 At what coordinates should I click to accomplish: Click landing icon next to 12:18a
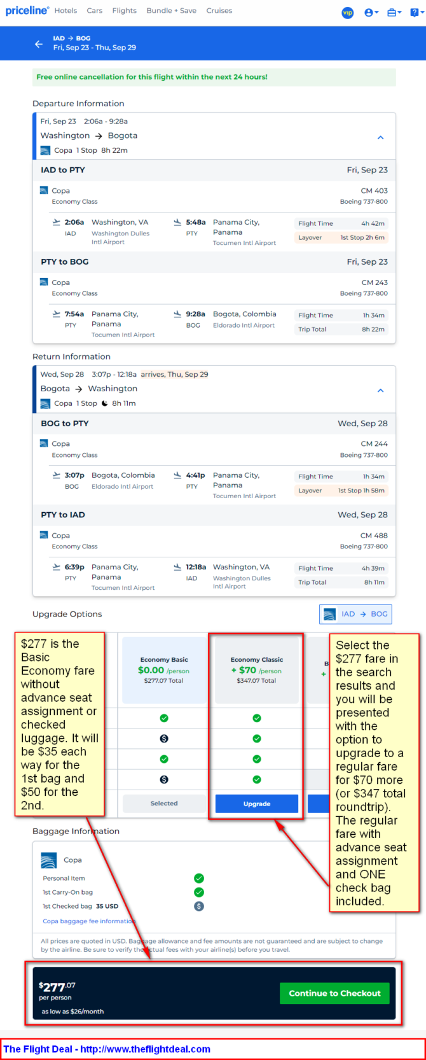pos(177,567)
